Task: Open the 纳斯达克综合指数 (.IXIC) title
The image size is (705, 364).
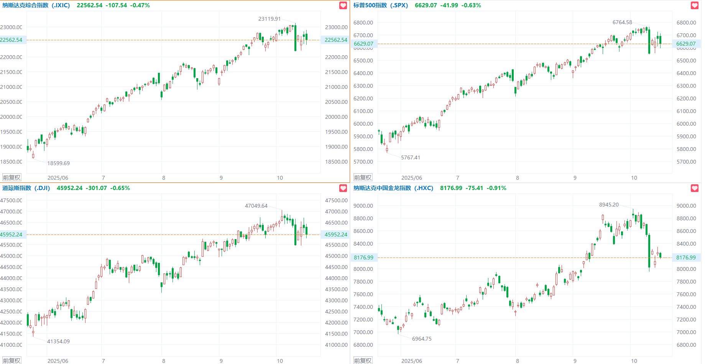Action: (x=36, y=5)
